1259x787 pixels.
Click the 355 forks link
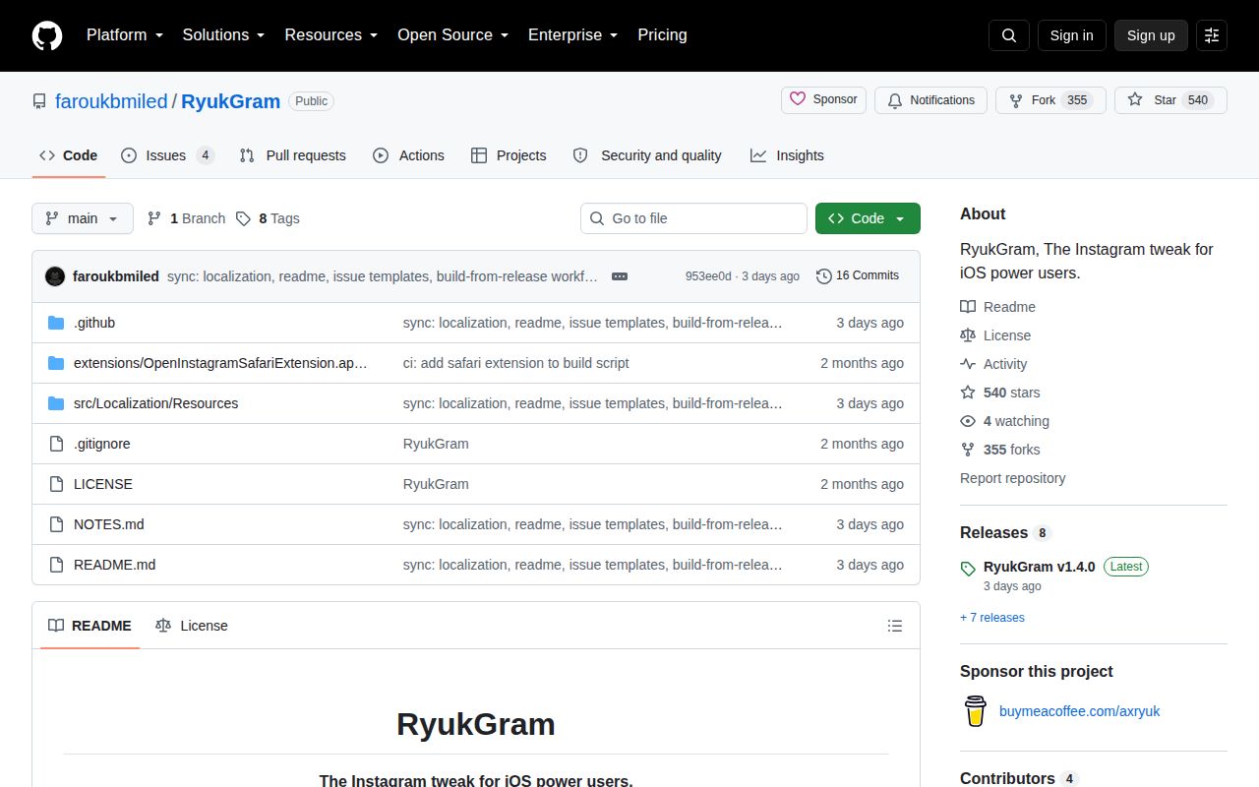1000,450
